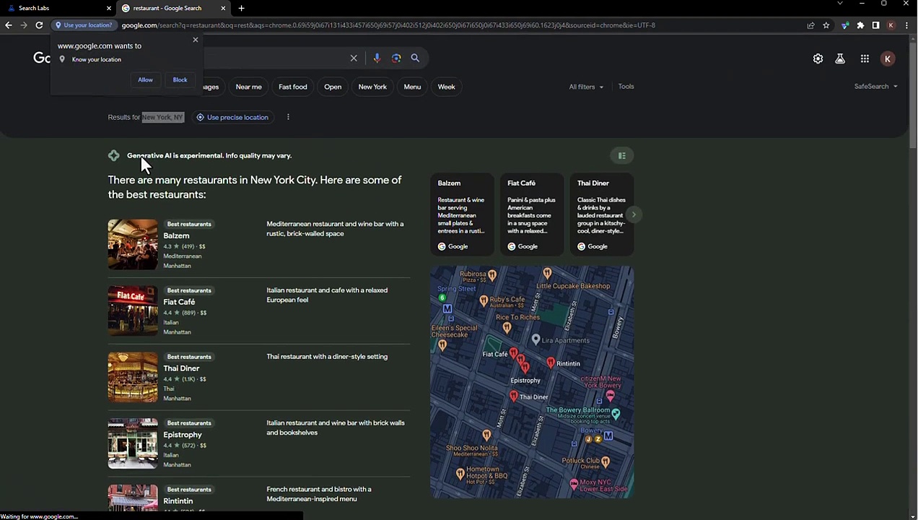Open Search Labs flask icon

(x=840, y=59)
